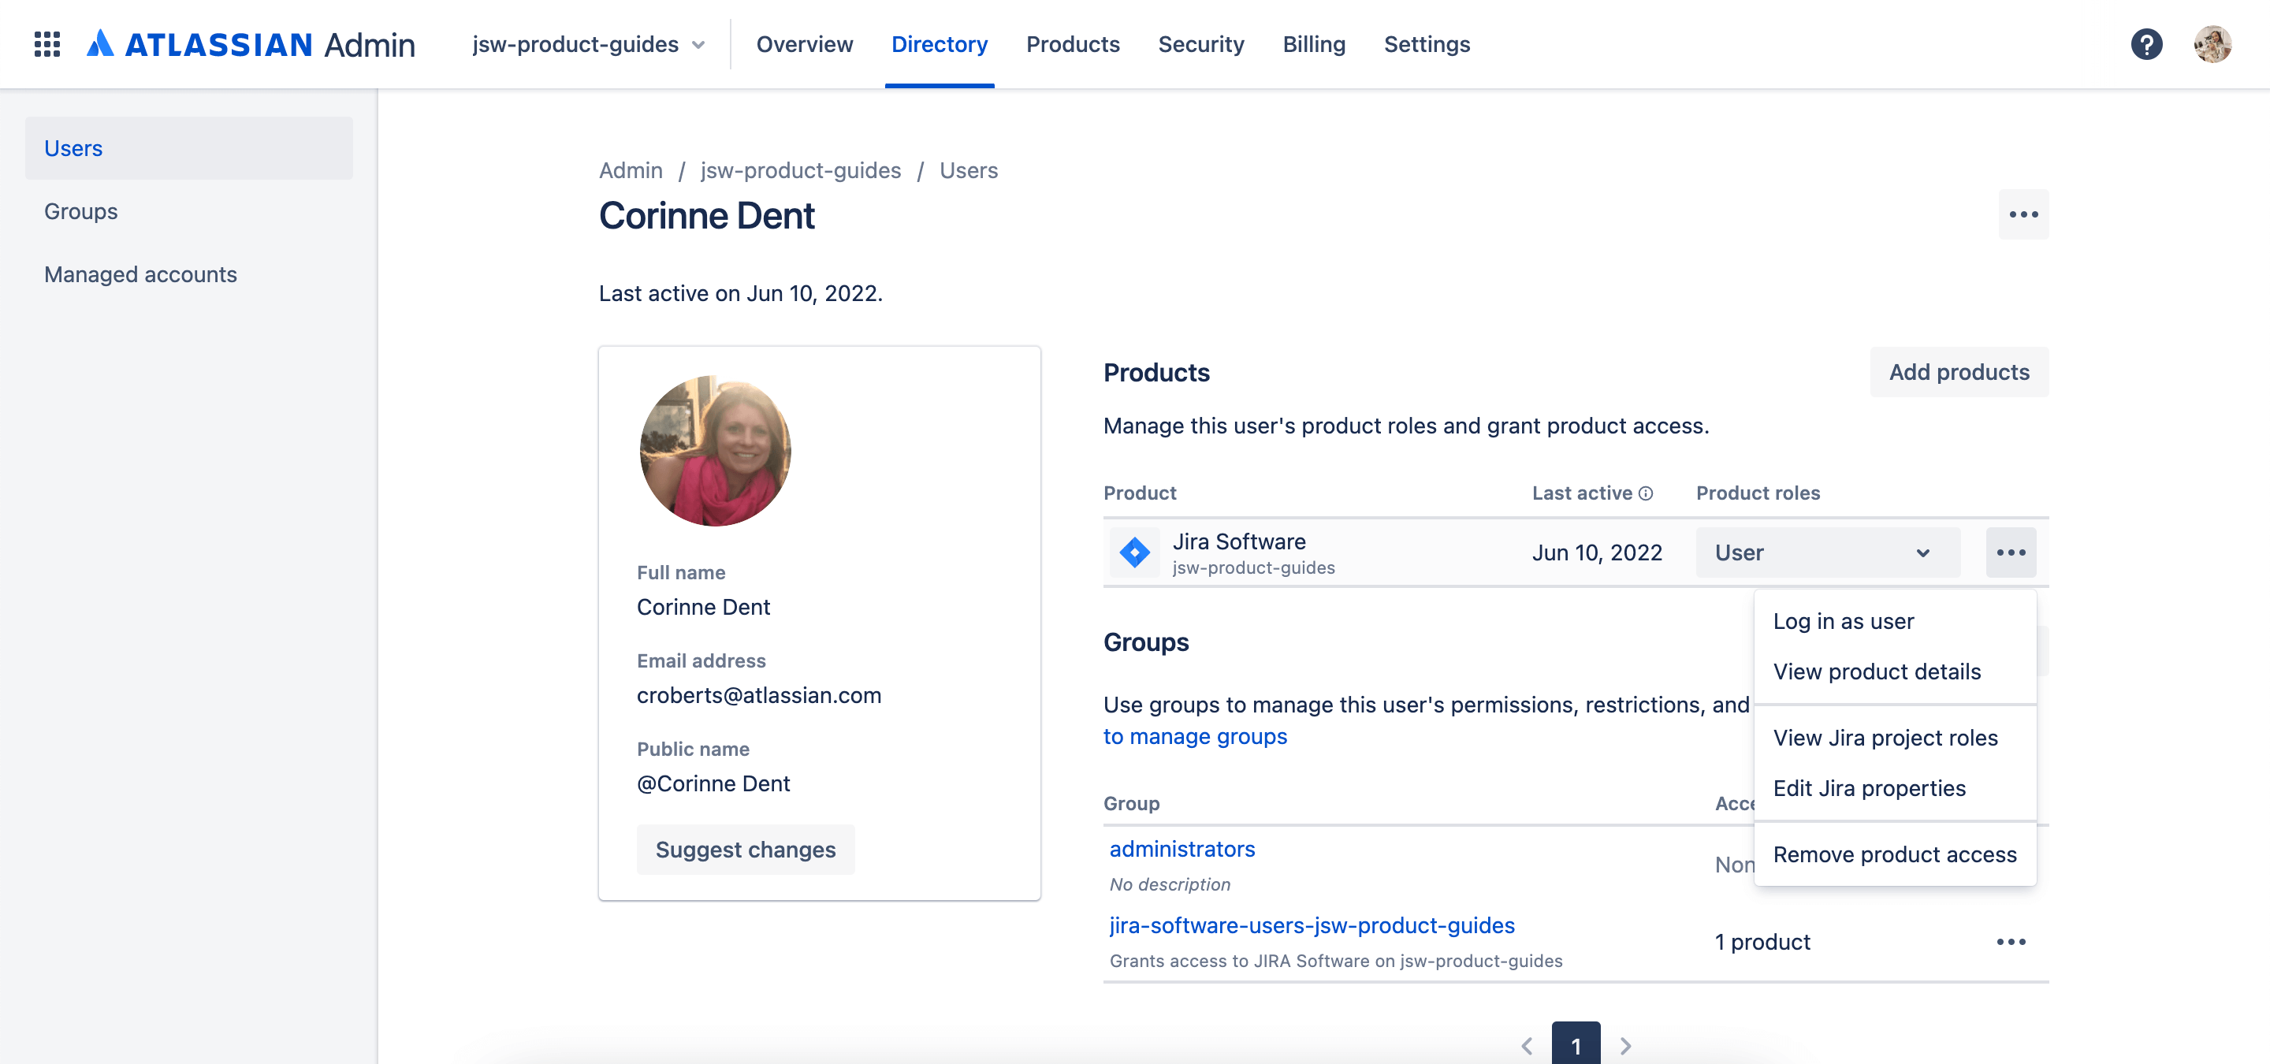Open the Atlassian app switcher grid
This screenshot has height=1064, width=2270.
[x=47, y=44]
